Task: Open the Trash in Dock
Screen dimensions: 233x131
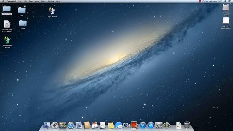Action: [x=187, y=125]
